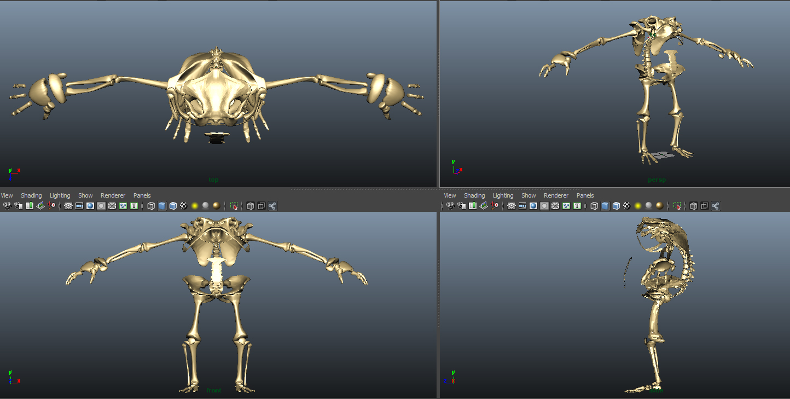Toggle X-Ray mode in side panel toolbar
The width and height of the screenshot is (790, 399).
click(694, 206)
